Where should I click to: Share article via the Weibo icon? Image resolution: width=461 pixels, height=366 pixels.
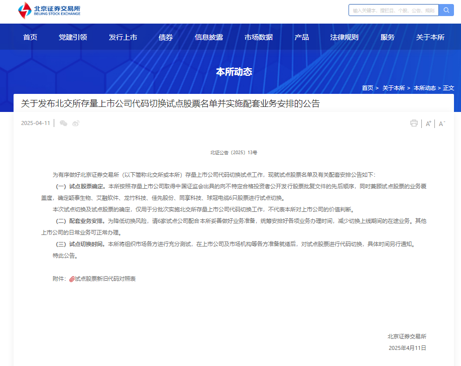click(76, 123)
